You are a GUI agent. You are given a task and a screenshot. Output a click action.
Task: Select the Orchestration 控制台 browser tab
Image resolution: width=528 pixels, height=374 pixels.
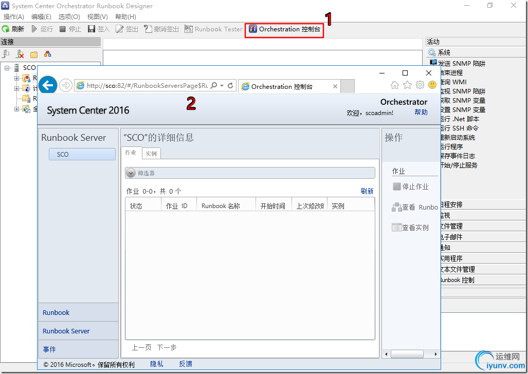tap(282, 86)
